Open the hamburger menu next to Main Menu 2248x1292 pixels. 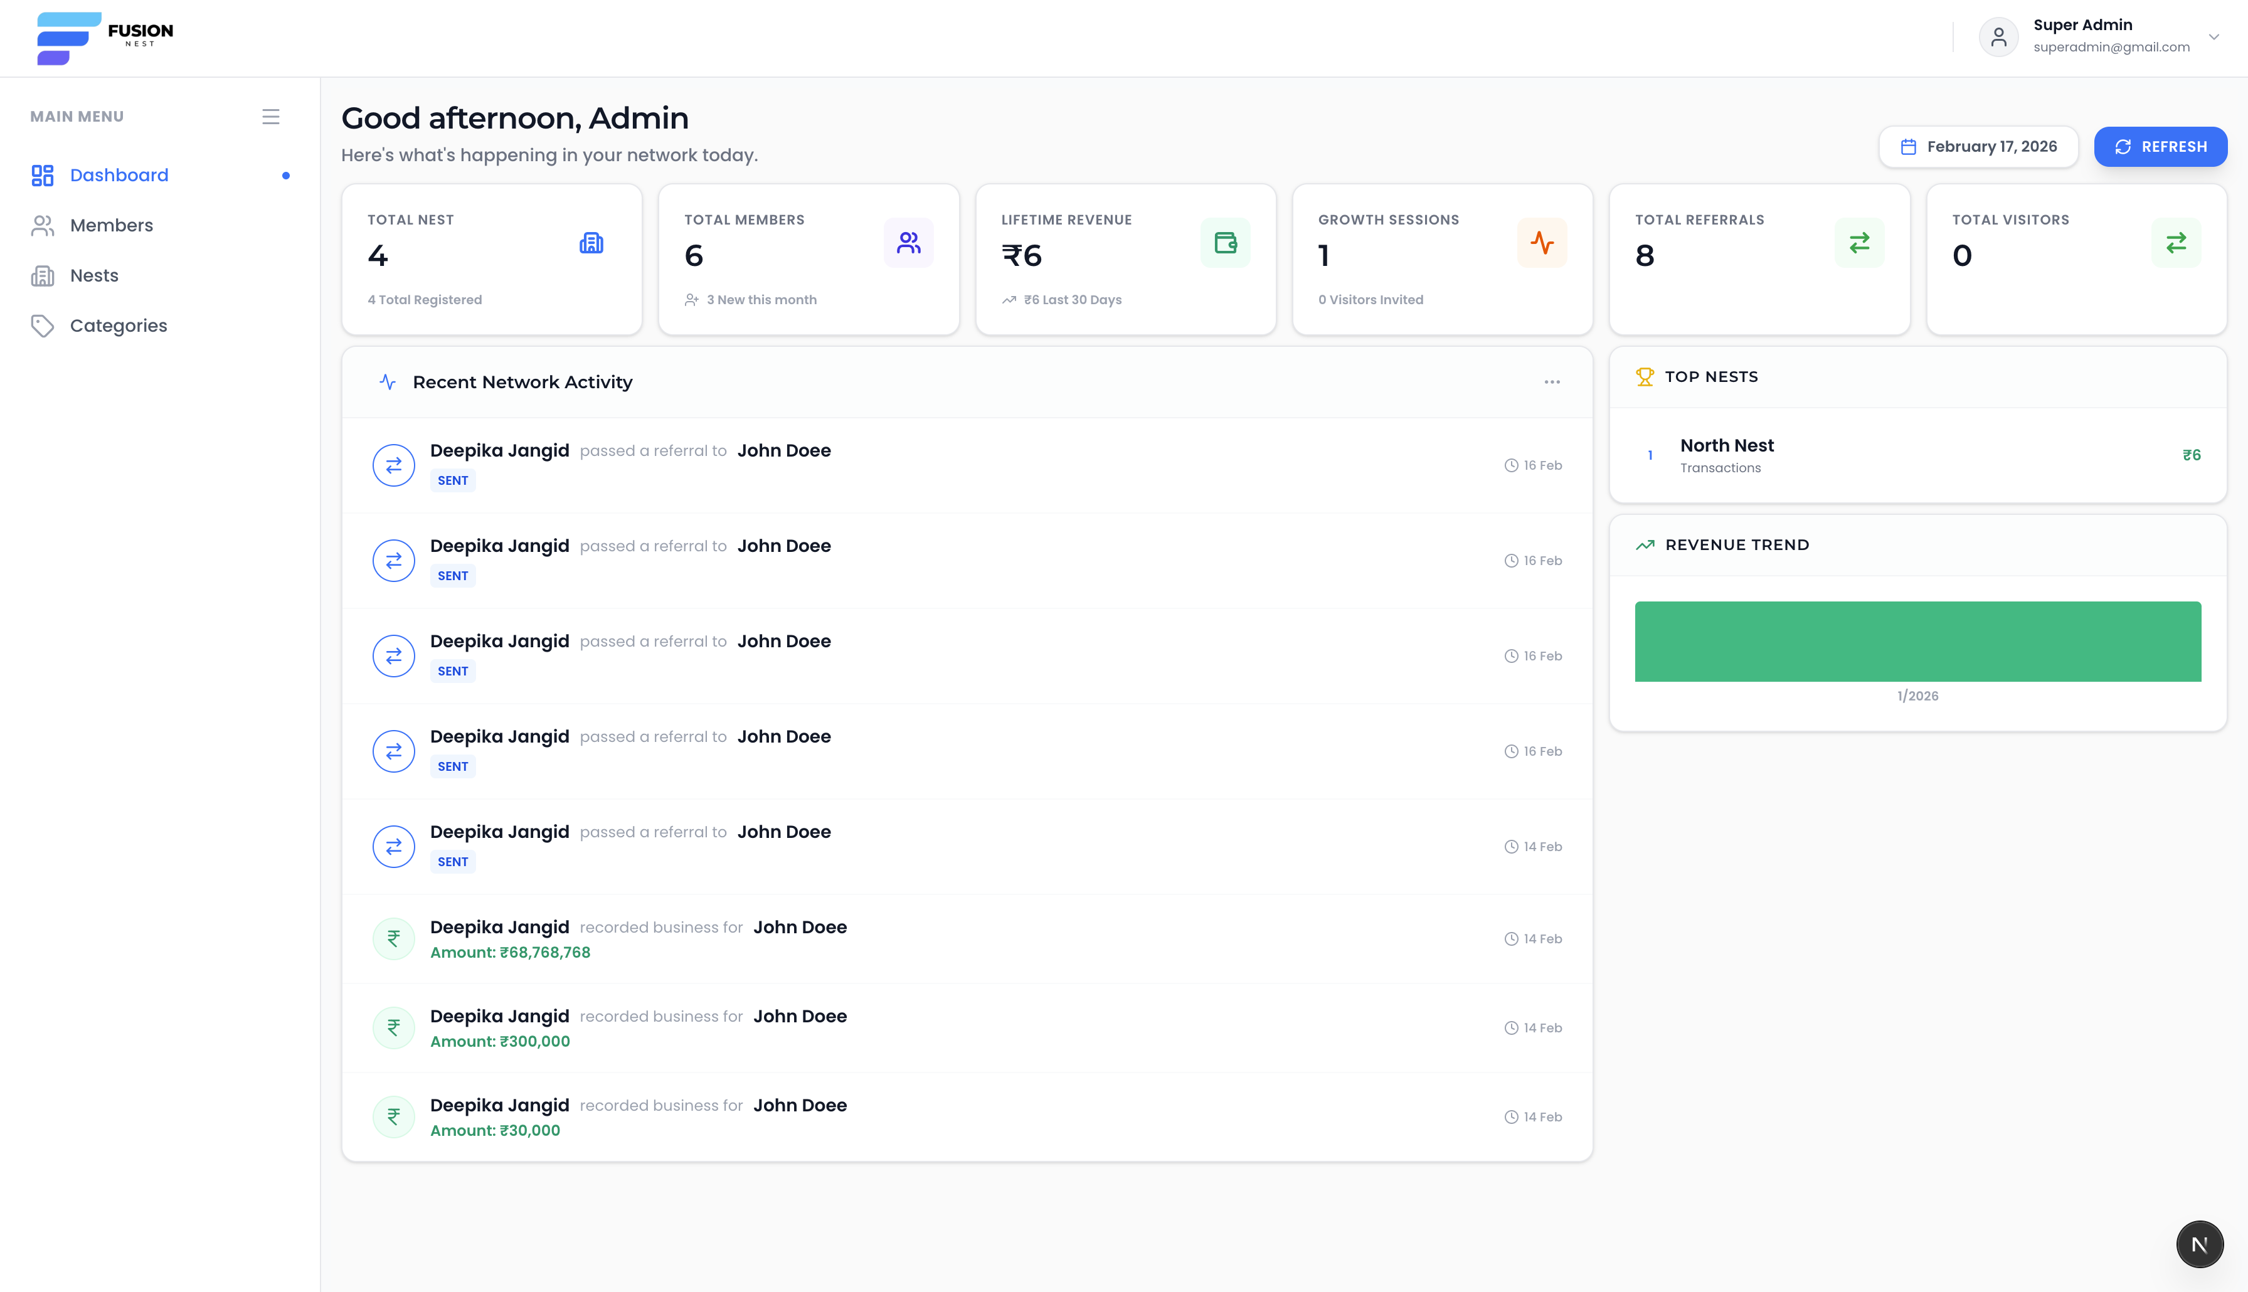click(270, 115)
